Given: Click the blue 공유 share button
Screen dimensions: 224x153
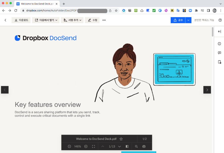Looking at the screenshot, I should [178, 20].
